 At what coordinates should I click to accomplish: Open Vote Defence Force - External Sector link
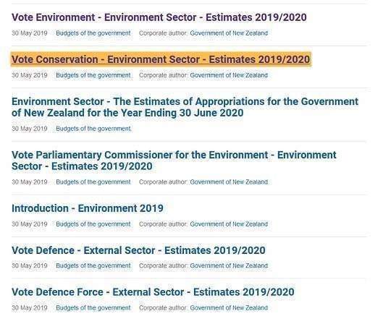(x=153, y=292)
